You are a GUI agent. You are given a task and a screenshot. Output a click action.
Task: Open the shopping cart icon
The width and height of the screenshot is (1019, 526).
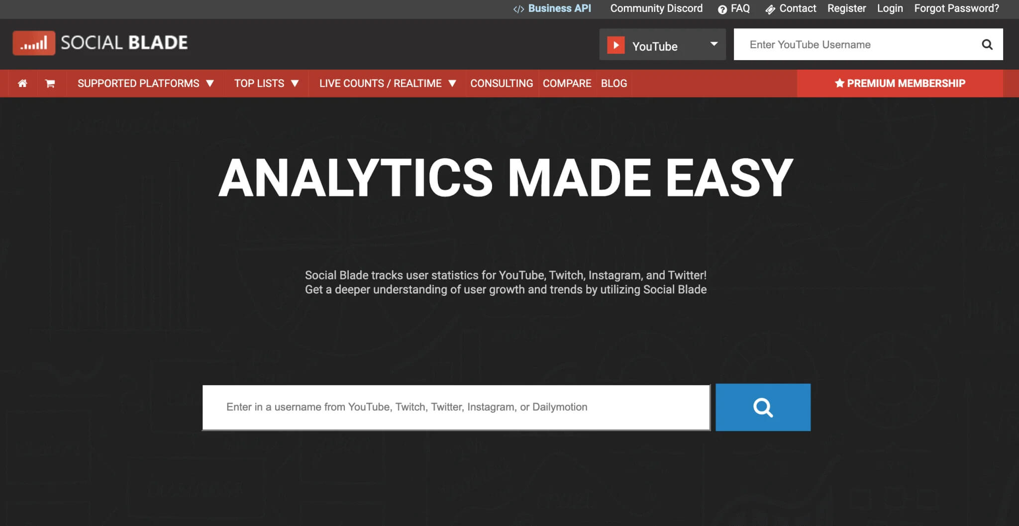tap(50, 84)
